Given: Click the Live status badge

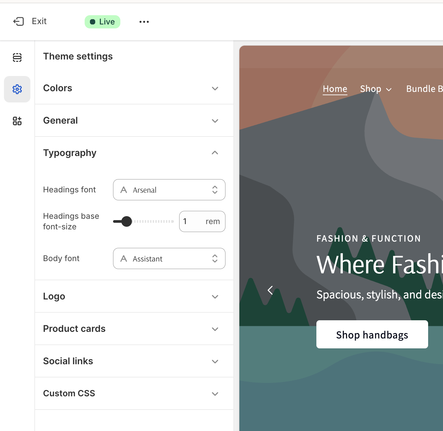Looking at the screenshot, I should tap(102, 22).
